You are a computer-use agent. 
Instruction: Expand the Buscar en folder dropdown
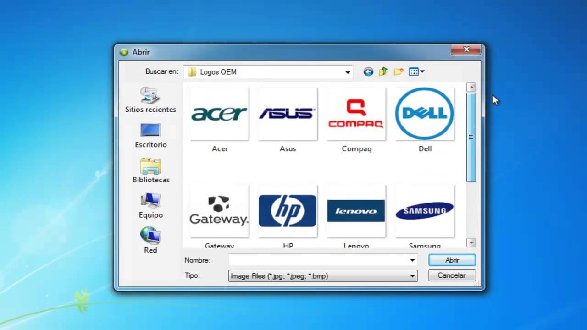point(348,72)
